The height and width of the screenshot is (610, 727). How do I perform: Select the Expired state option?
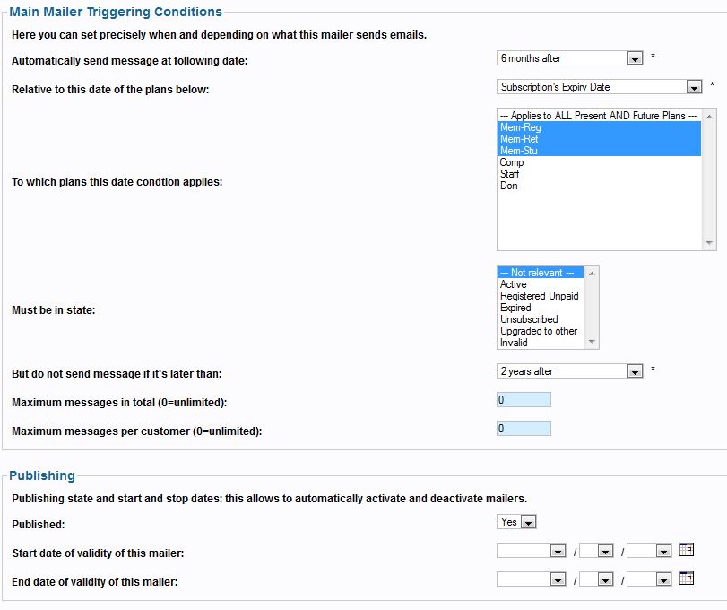541,308
